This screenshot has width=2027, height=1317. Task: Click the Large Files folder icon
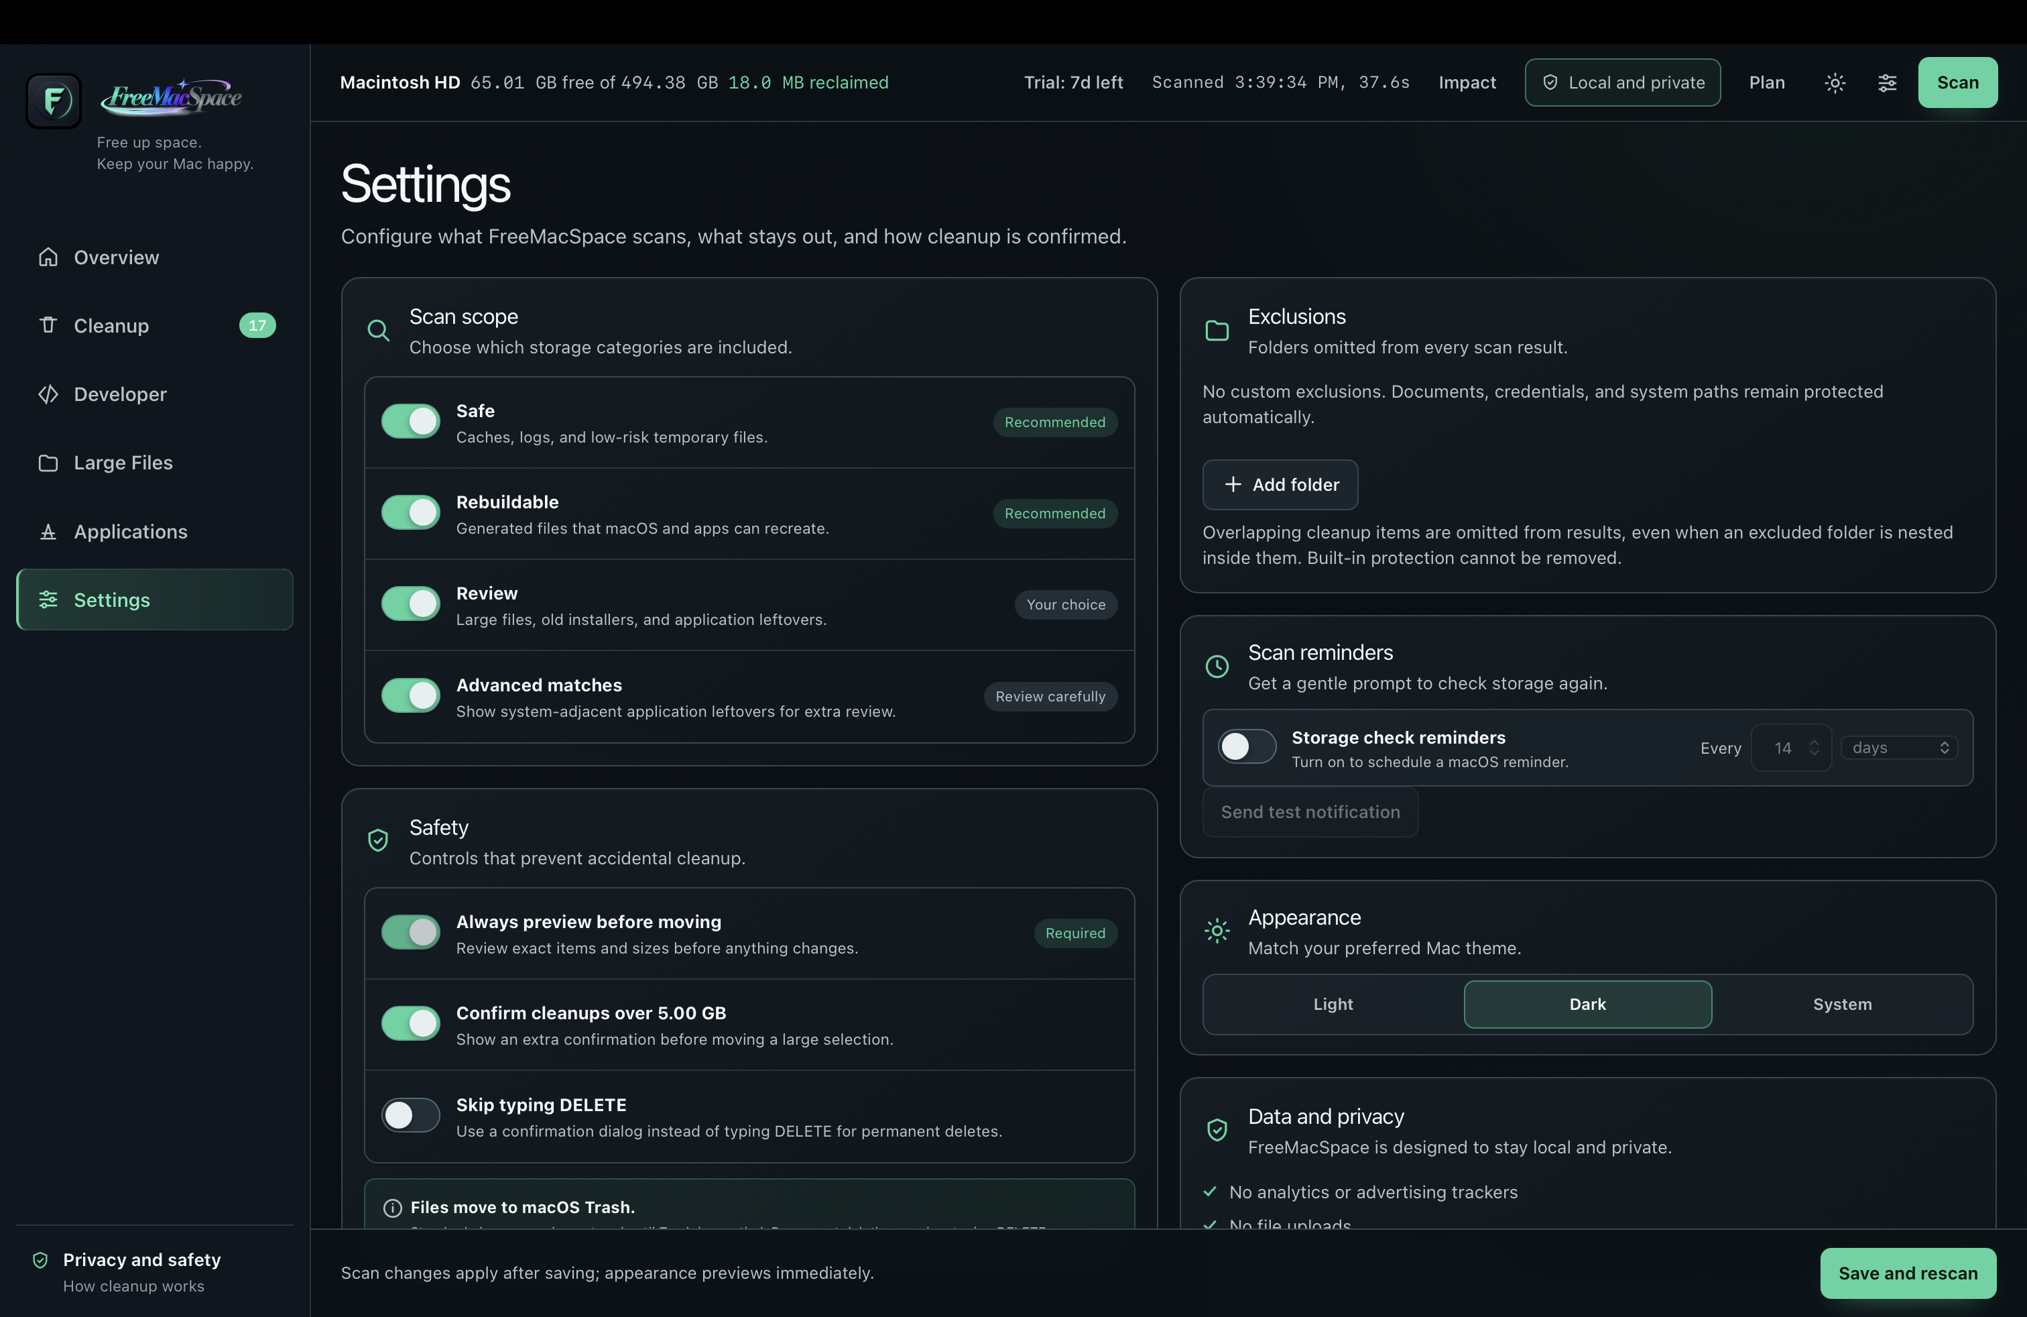click(48, 463)
